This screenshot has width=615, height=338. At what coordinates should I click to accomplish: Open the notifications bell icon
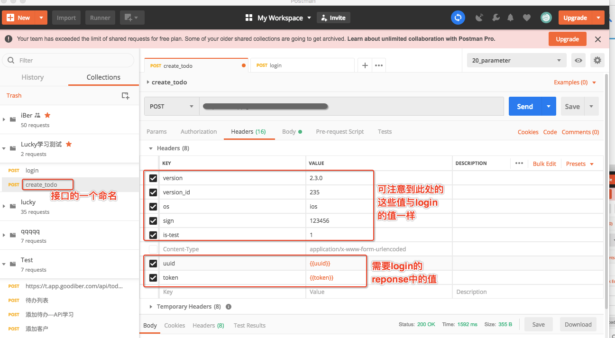(511, 18)
